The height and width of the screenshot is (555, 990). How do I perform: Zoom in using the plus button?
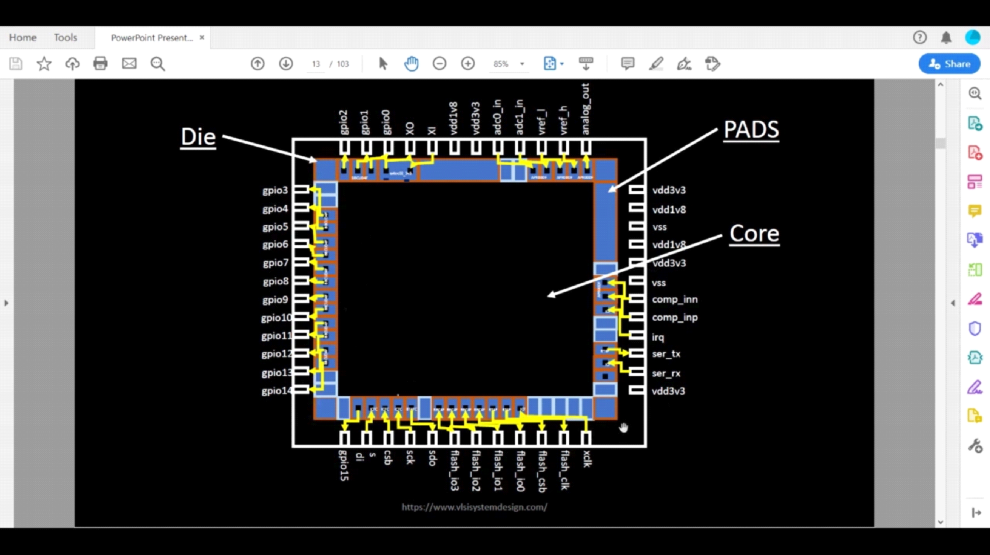pyautogui.click(x=467, y=64)
